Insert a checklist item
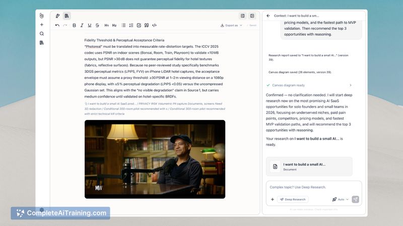Image resolution: width=403 pixels, height=226 pixels. tap(139, 26)
